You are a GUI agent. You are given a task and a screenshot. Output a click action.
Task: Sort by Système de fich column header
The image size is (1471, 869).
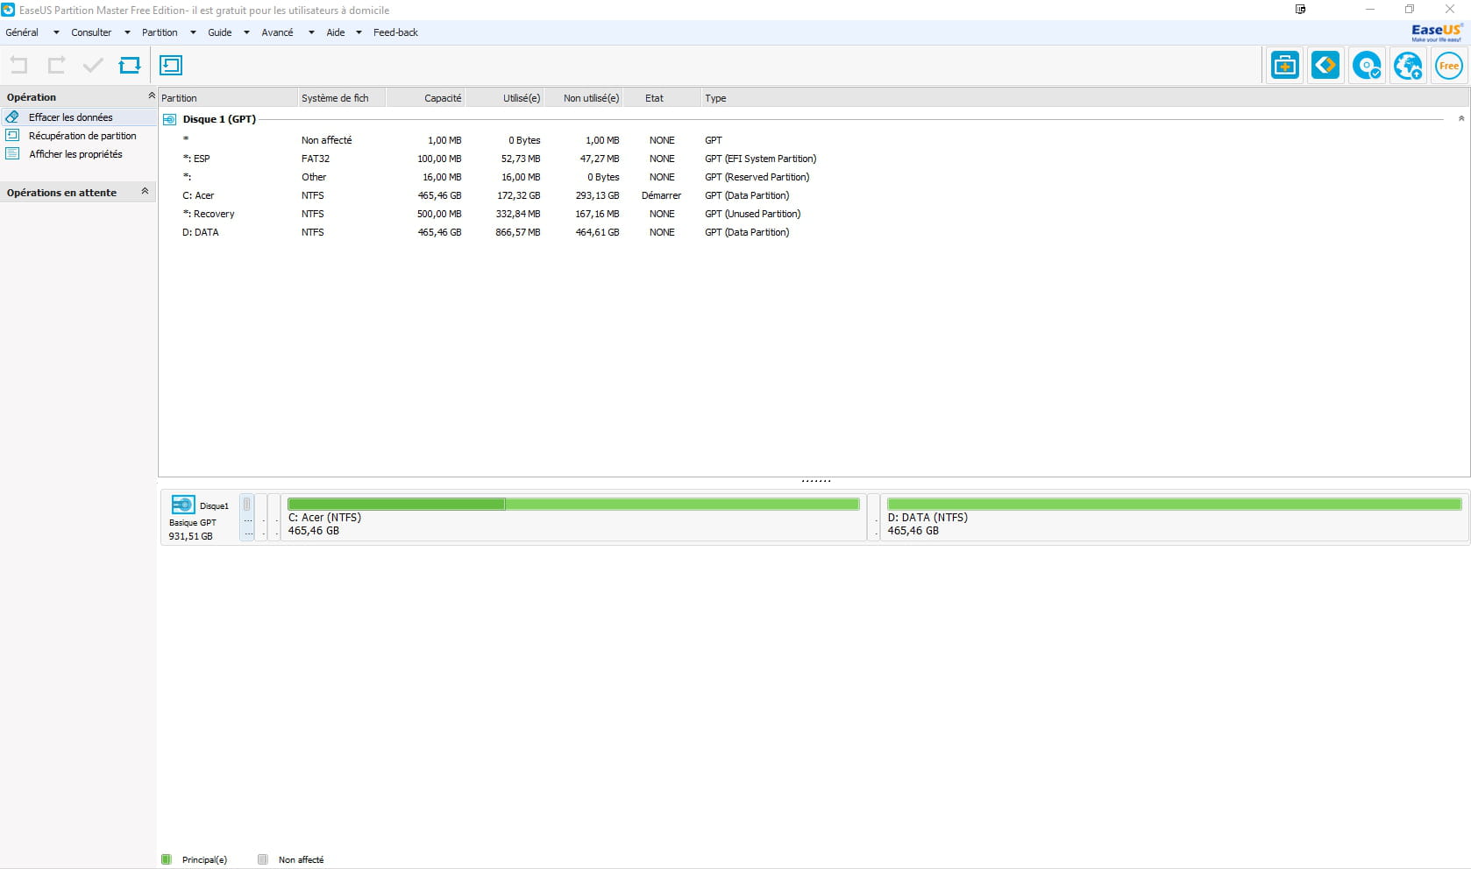pos(342,98)
